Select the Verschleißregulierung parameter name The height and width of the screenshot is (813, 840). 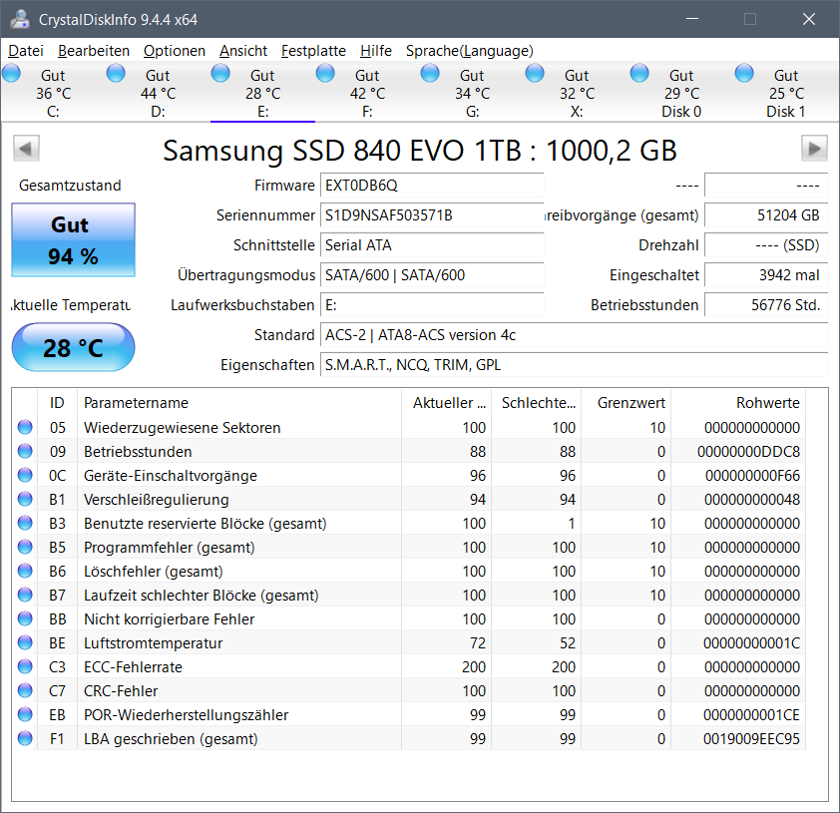tap(157, 499)
